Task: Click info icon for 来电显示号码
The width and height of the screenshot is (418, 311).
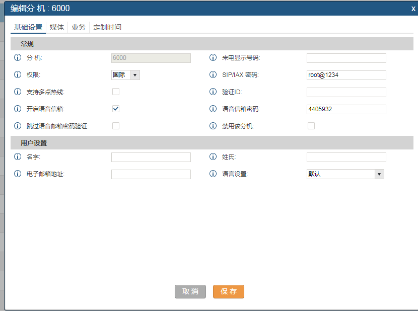Action: click(x=213, y=58)
